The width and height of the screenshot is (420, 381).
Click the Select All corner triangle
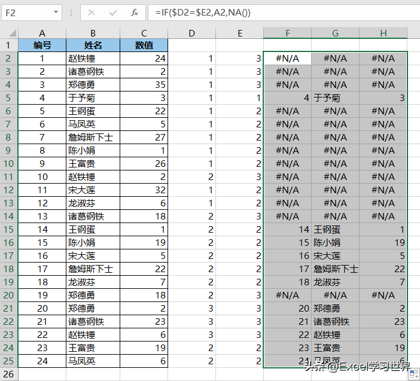13,33
